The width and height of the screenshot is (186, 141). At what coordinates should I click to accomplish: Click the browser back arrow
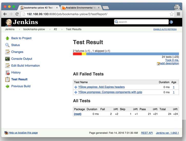(5, 14)
